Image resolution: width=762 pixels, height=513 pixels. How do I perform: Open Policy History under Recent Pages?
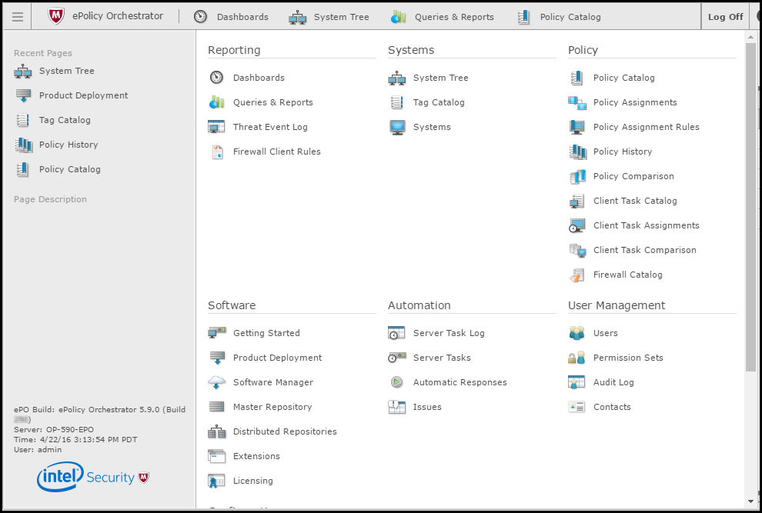pyautogui.click(x=56, y=145)
